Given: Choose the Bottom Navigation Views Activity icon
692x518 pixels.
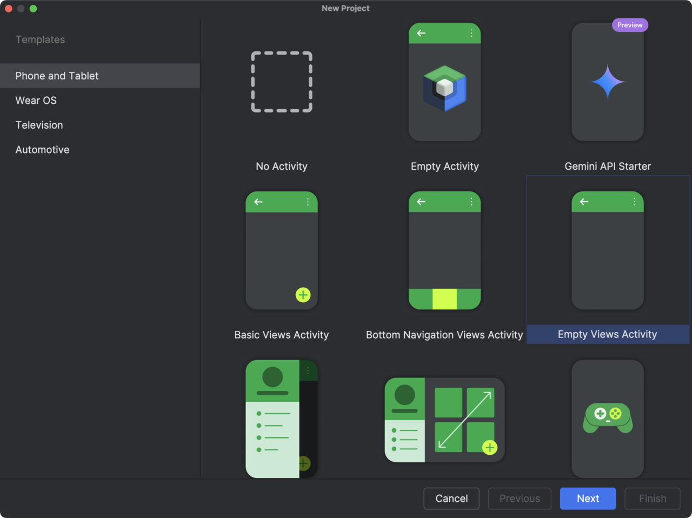Looking at the screenshot, I should (x=444, y=250).
